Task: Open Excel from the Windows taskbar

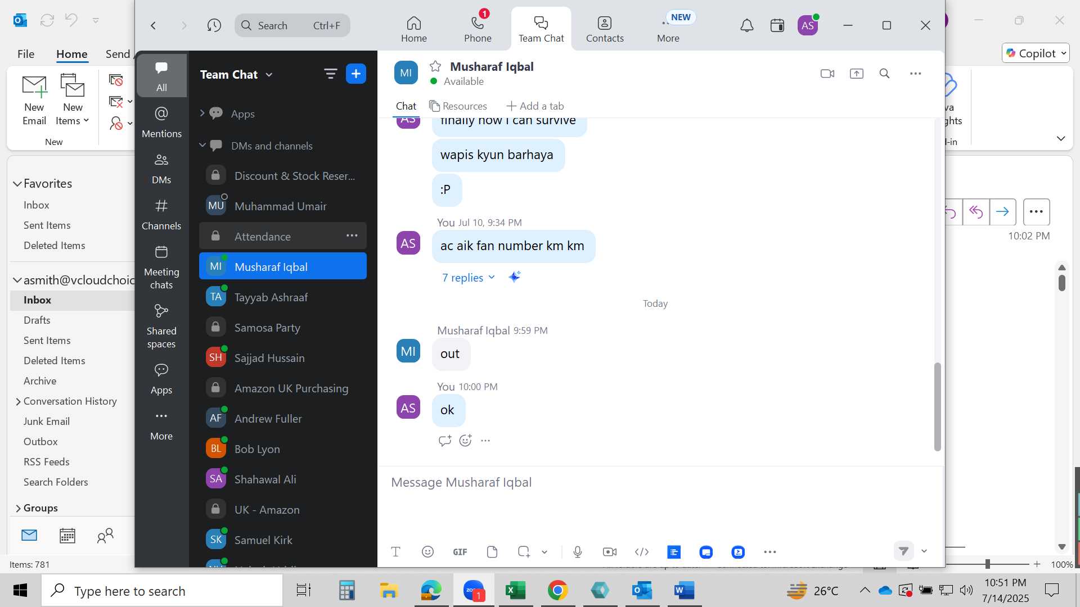Action: pyautogui.click(x=515, y=591)
